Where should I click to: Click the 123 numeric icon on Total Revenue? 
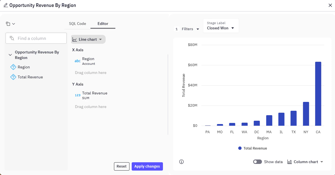click(77, 95)
